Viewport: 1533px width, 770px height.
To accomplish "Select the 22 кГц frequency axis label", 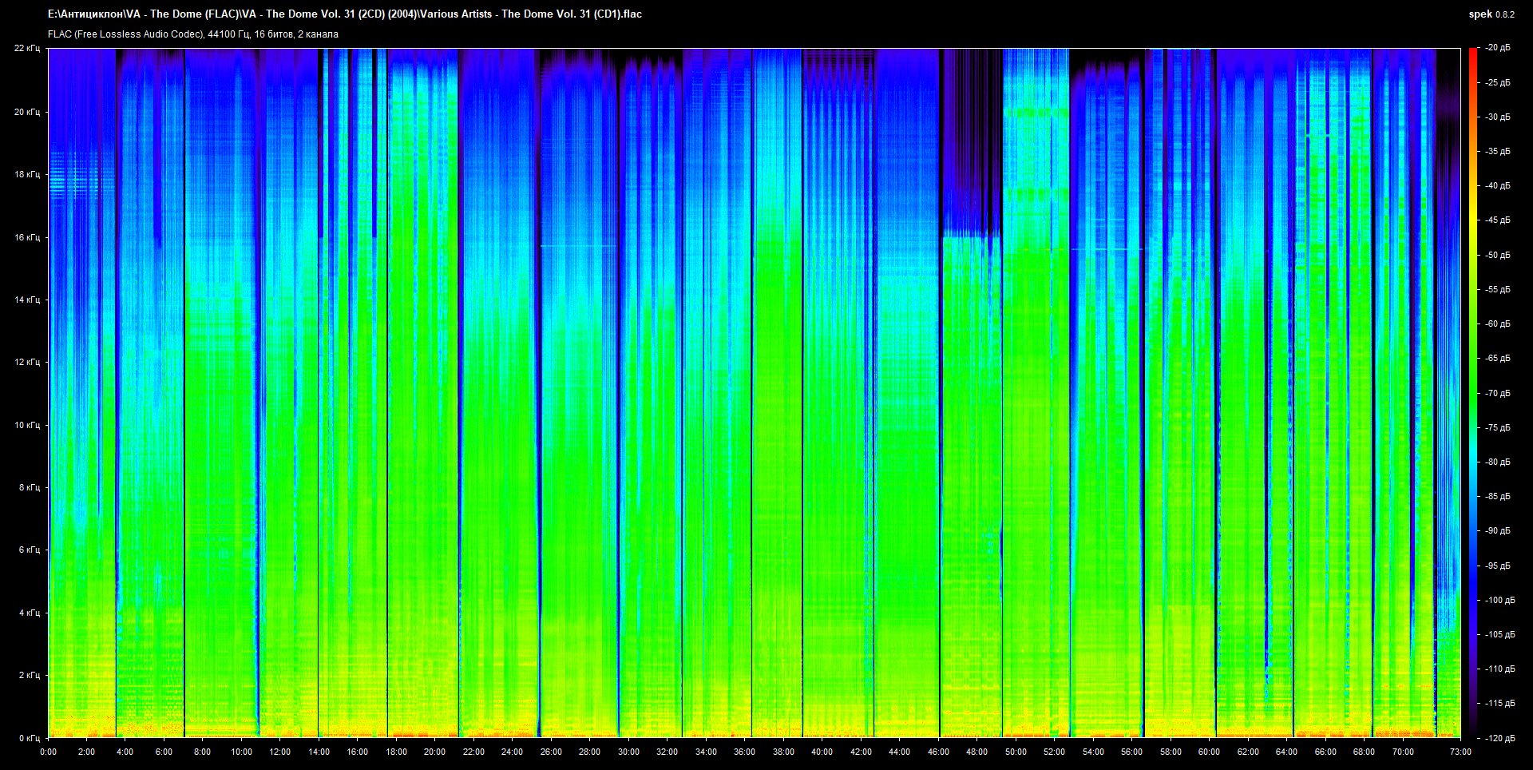I will click(x=26, y=49).
